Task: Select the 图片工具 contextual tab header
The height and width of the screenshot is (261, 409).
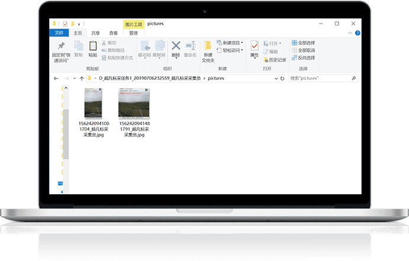Action: [x=134, y=24]
